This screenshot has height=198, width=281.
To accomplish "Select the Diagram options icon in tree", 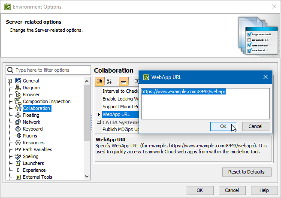I will point(18,88).
